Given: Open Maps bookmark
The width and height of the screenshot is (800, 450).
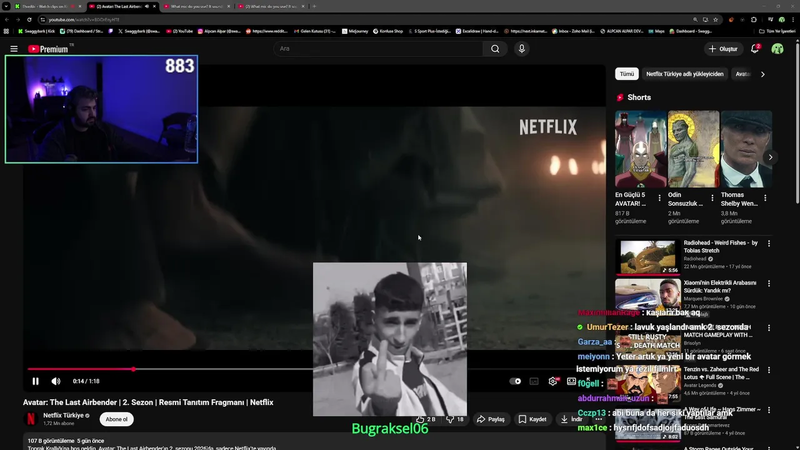Looking at the screenshot, I should [x=656, y=31].
